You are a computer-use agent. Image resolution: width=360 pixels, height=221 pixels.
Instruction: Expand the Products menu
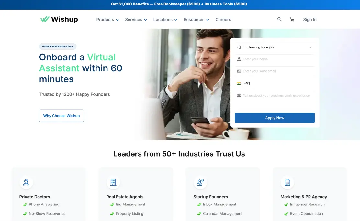(x=107, y=20)
